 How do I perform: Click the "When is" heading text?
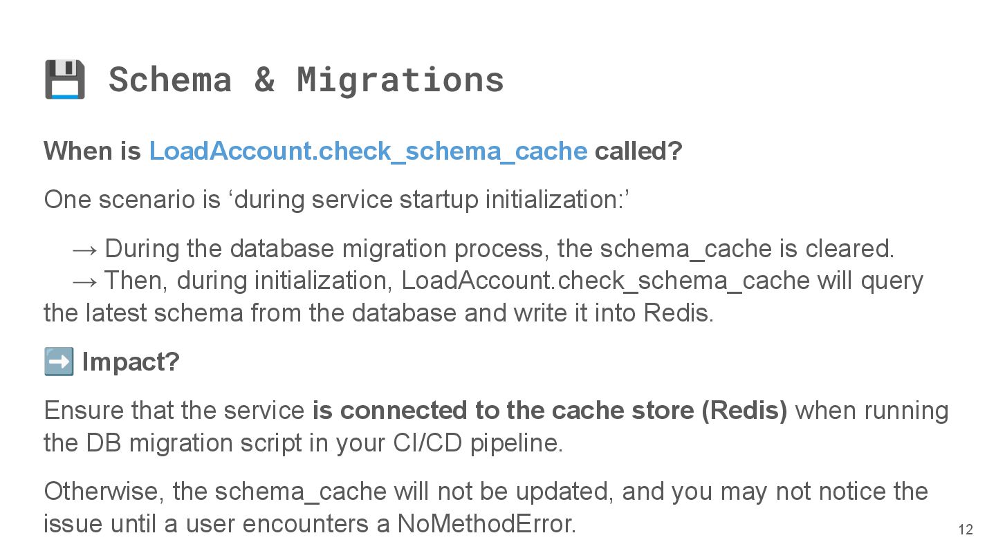pyautogui.click(x=92, y=151)
